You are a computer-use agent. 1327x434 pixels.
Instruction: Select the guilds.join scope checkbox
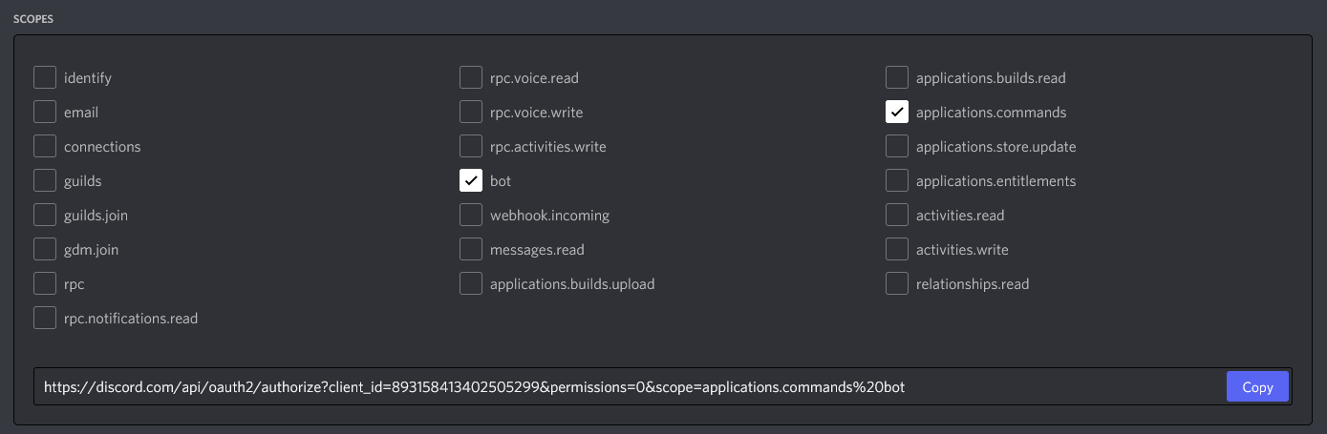[x=45, y=215]
